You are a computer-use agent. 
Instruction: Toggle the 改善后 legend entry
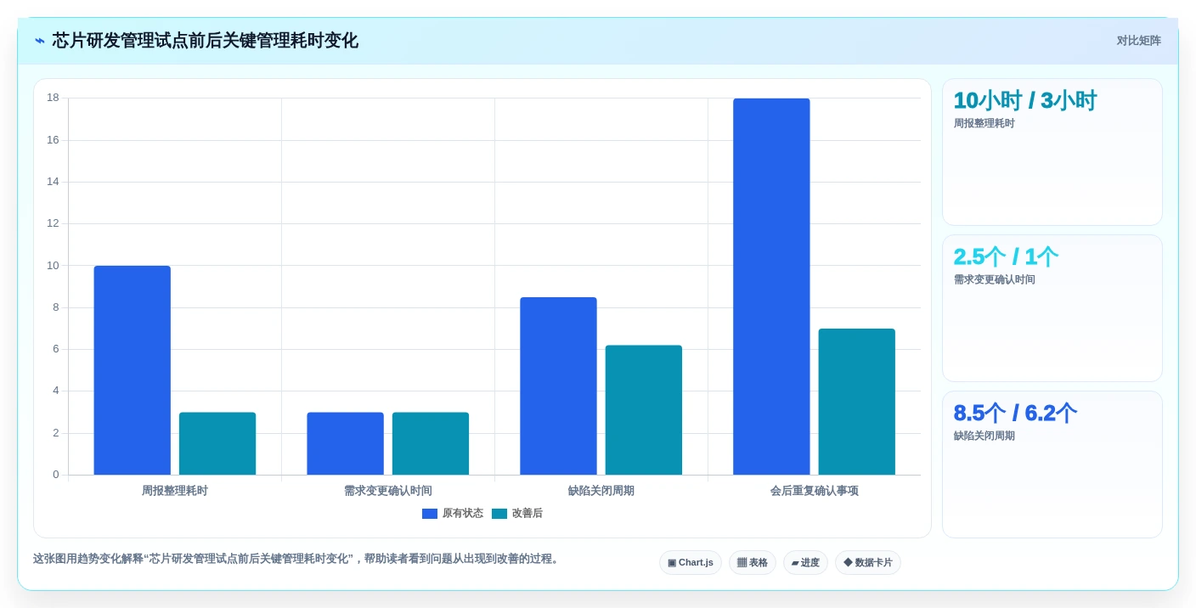[x=517, y=514]
